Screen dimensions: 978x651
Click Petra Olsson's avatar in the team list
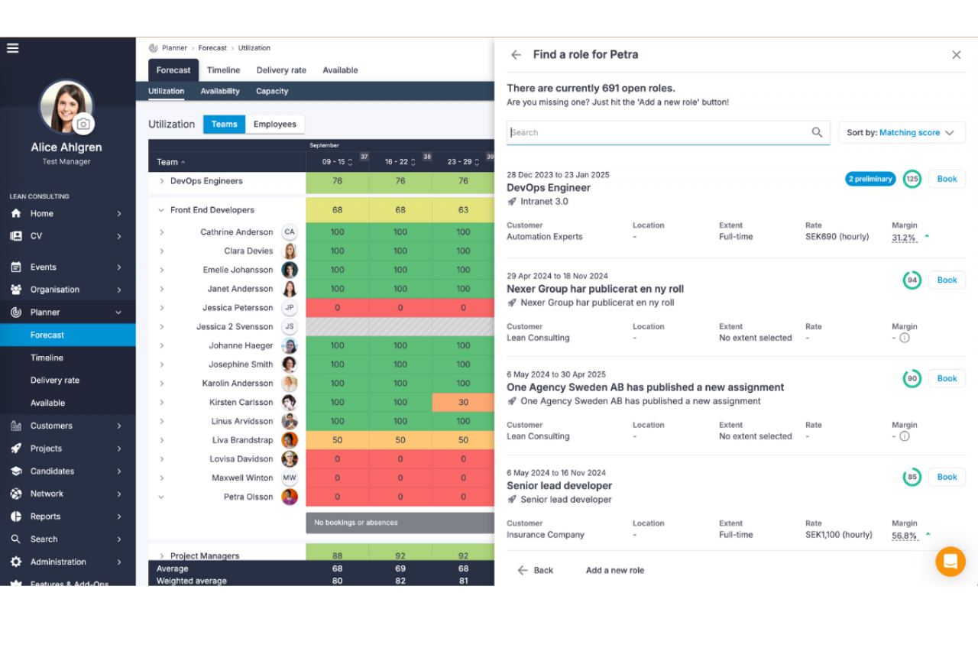[290, 497]
